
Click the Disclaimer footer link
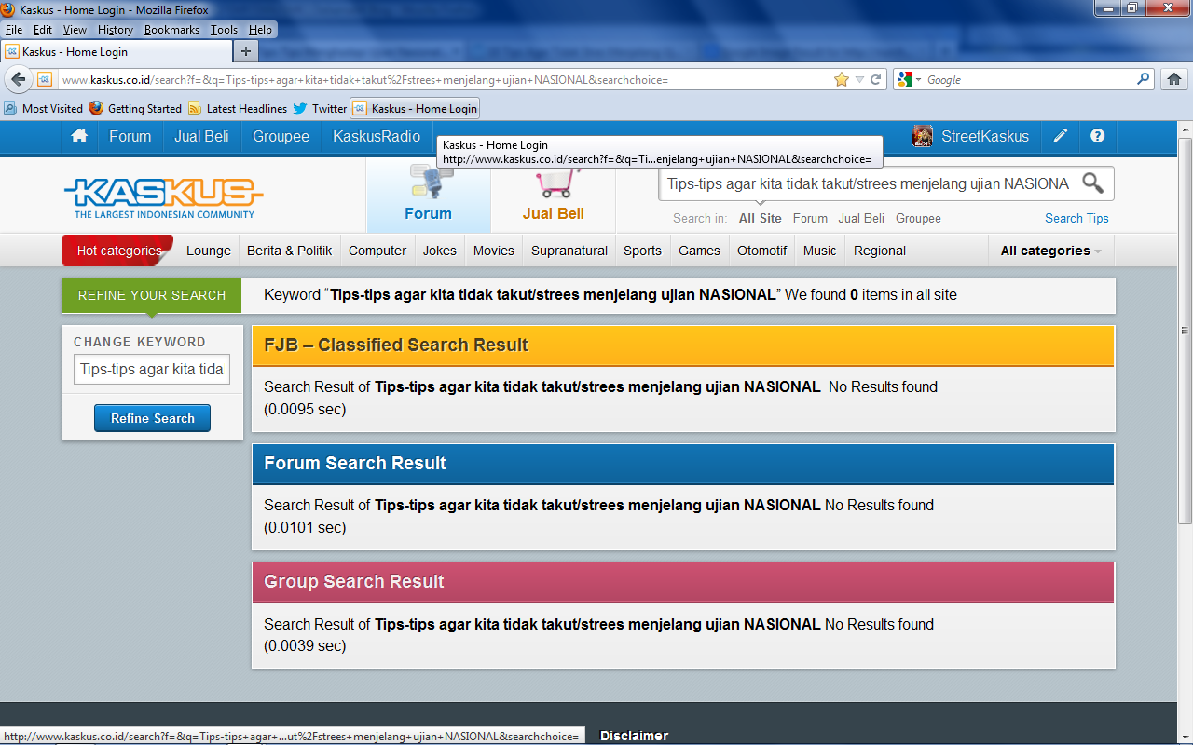(x=634, y=736)
